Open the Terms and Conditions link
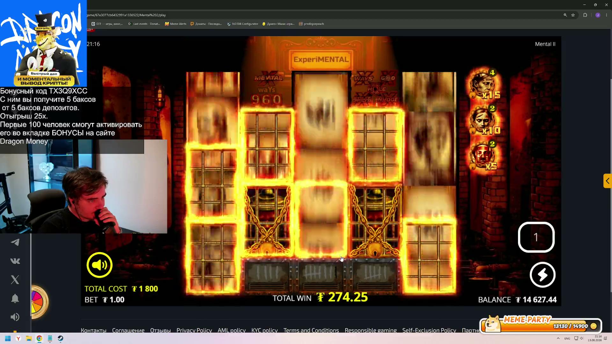This screenshot has height=344, width=612. pyautogui.click(x=311, y=330)
